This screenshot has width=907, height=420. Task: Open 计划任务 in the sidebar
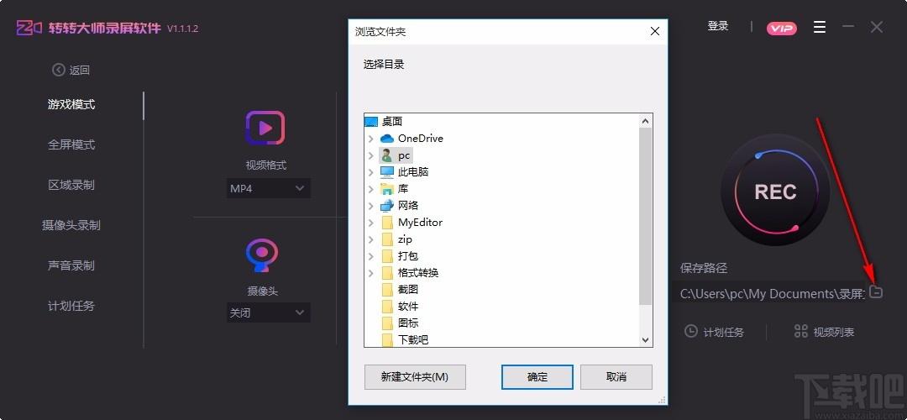71,306
